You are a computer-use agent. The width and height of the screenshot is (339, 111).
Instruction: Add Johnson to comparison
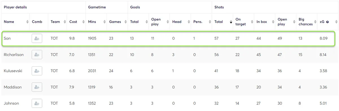[x=37, y=103]
